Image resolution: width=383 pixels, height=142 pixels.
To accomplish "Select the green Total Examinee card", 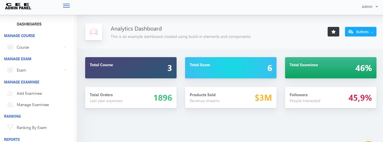I will point(331,68).
